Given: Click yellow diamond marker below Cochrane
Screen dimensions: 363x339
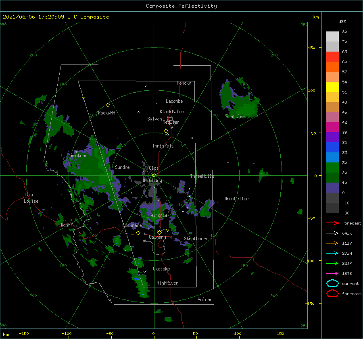Looking at the screenshot, I should (x=138, y=233).
